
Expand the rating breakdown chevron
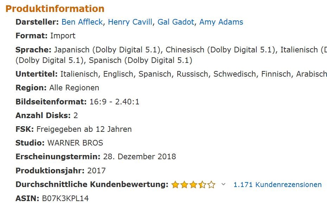pos(223,185)
